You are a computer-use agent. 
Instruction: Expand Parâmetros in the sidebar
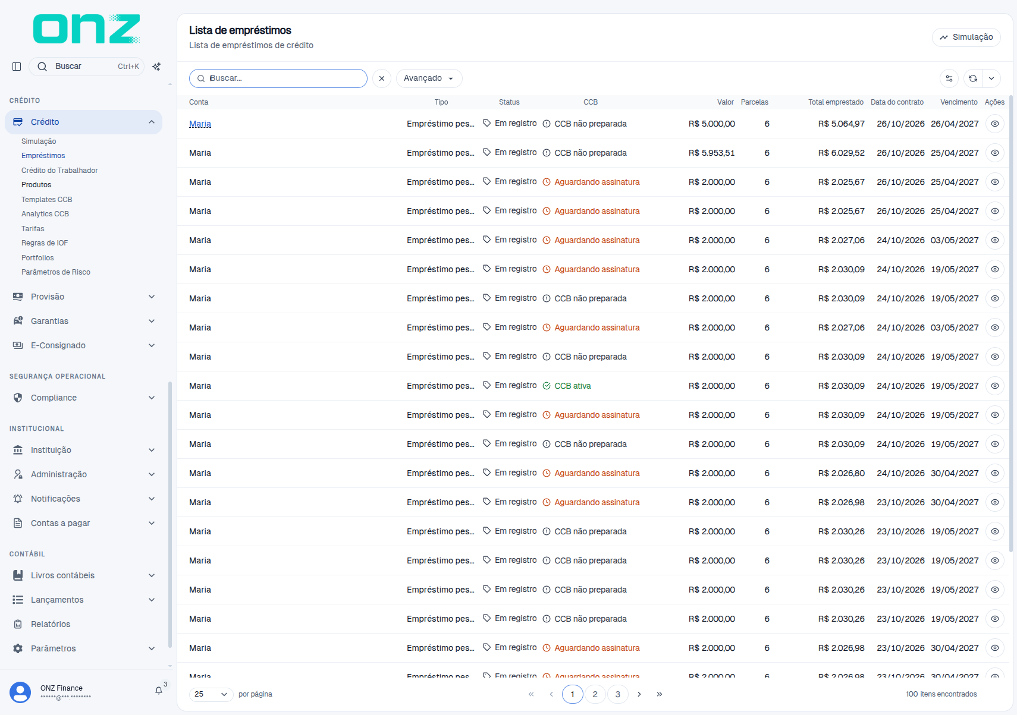tap(83, 648)
